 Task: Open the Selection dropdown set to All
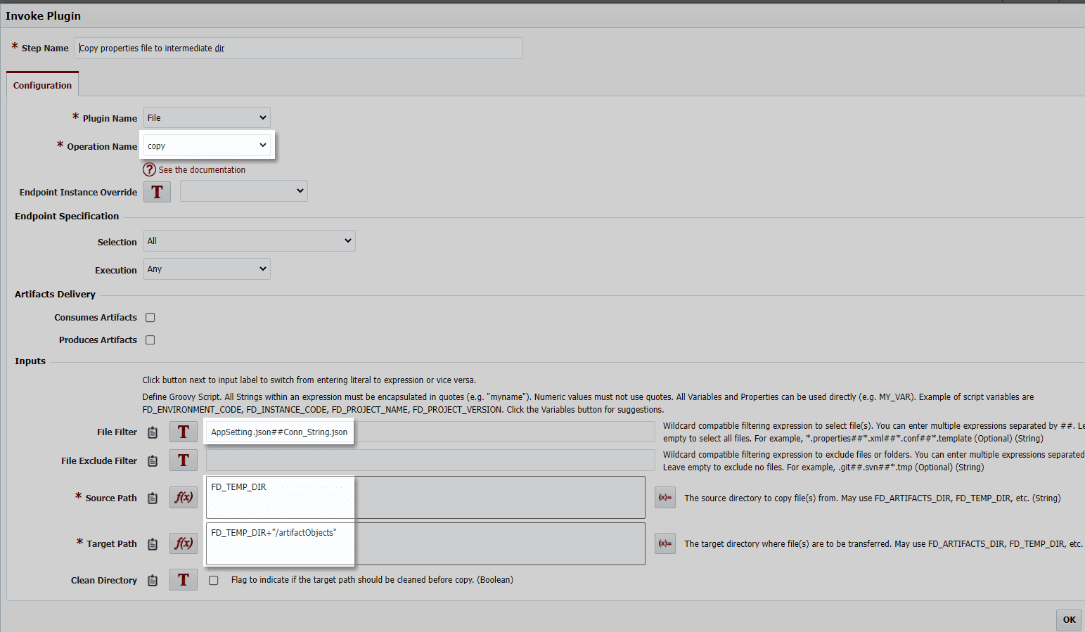(250, 240)
